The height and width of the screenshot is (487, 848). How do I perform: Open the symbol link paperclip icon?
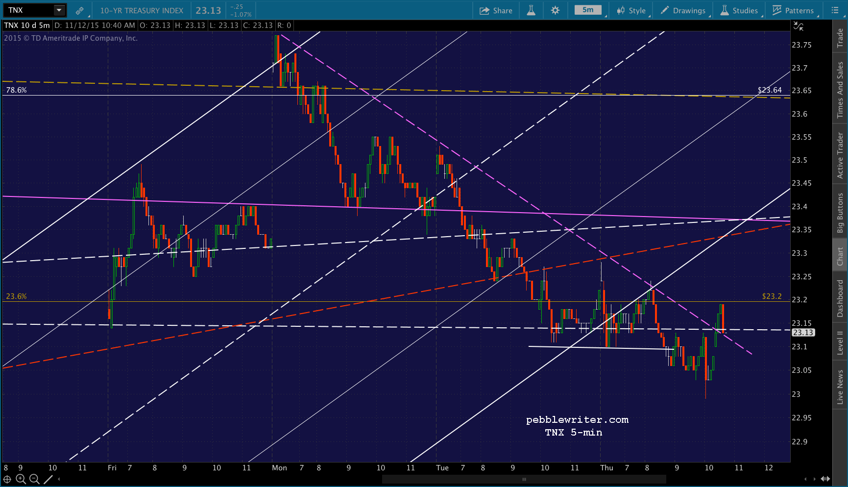(x=79, y=10)
